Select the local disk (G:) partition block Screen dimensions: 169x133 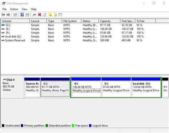pyautogui.click(x=146, y=87)
